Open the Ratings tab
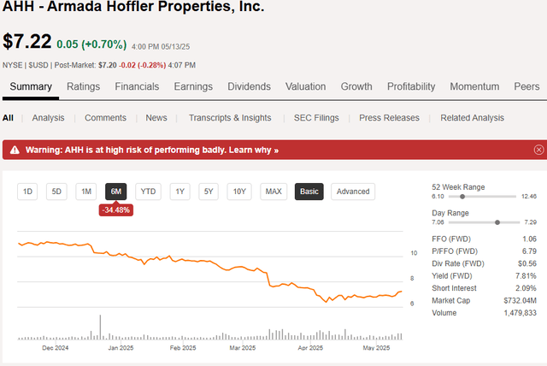Image resolution: width=547 pixels, height=366 pixels. pos(84,86)
